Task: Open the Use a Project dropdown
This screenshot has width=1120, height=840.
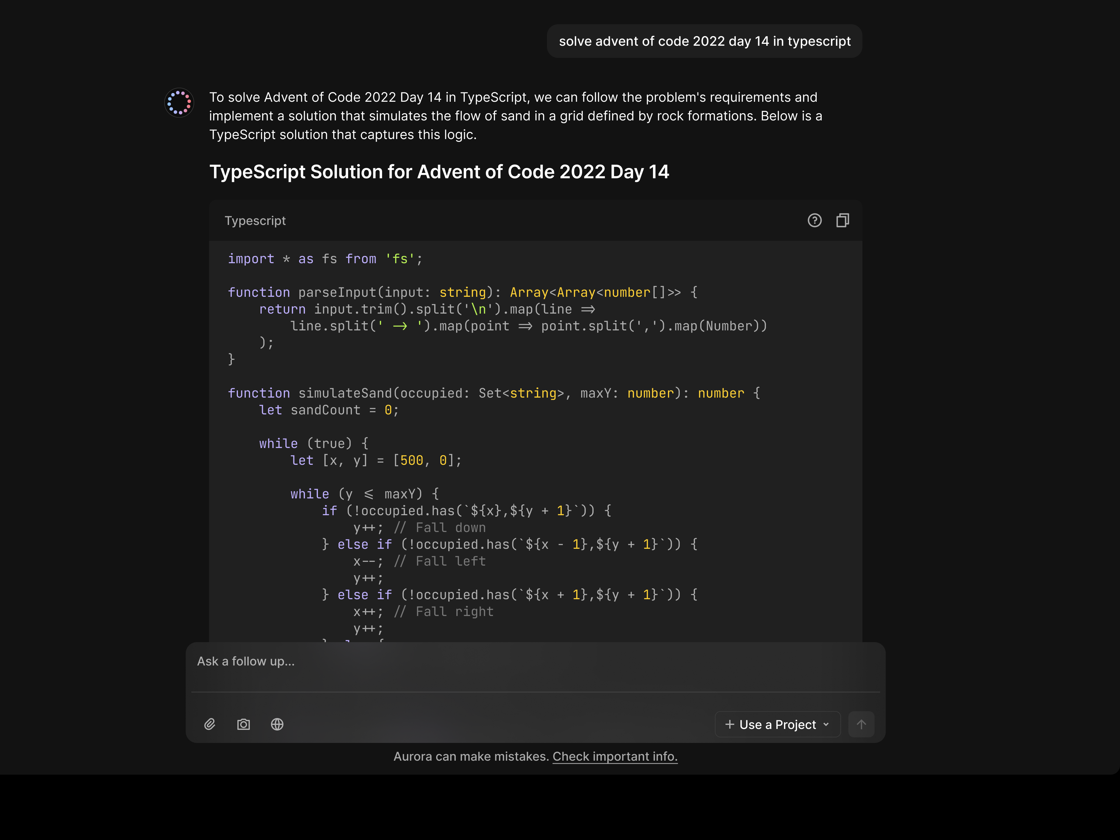Action: tap(777, 724)
